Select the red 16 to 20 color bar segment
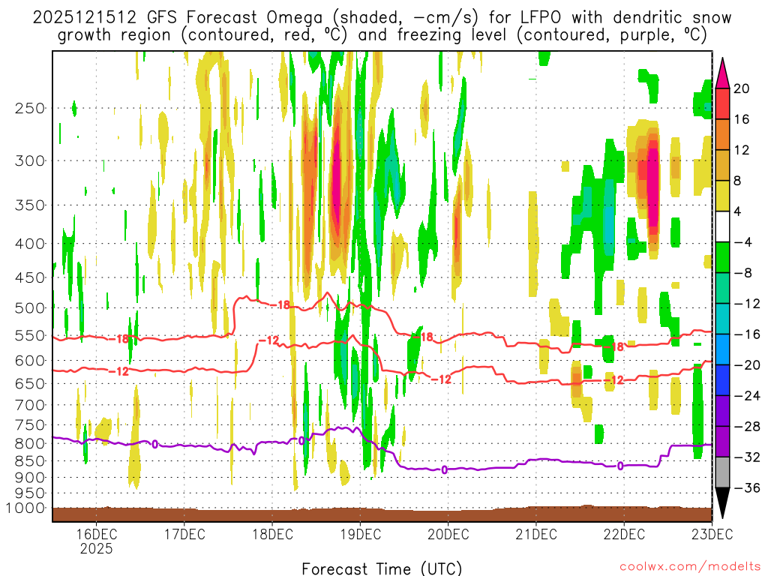 tap(722, 103)
